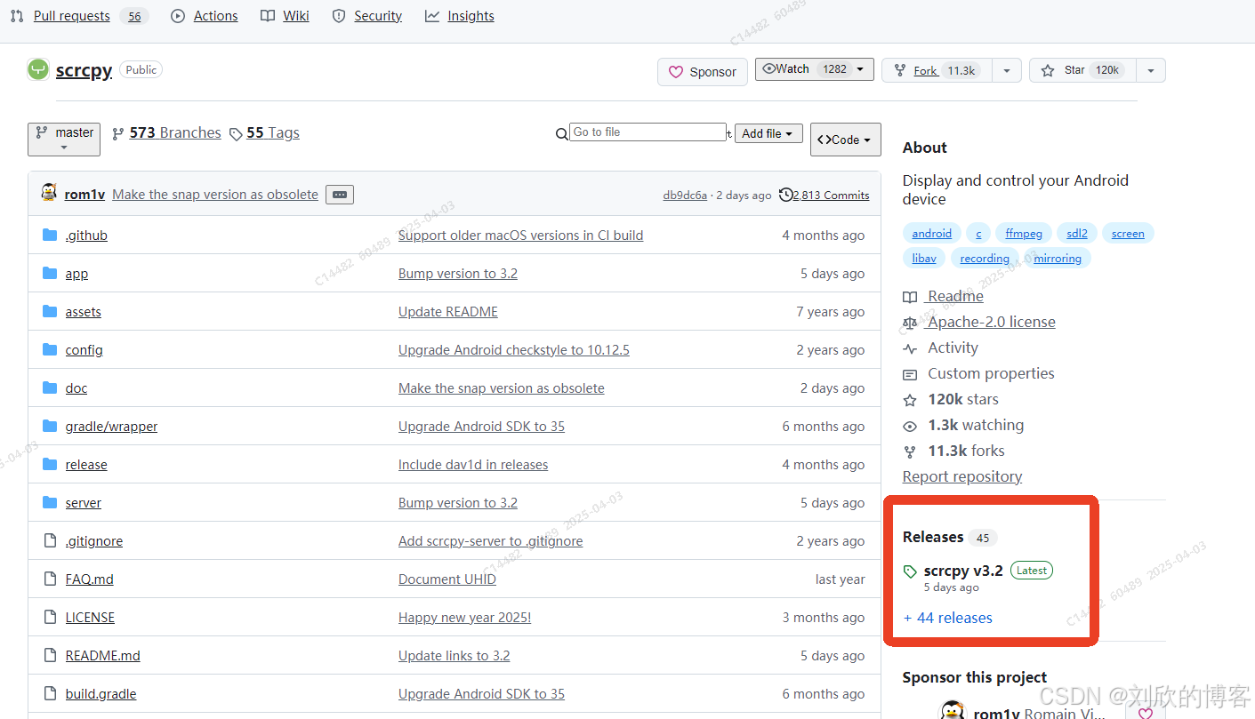Select the screen topic tag

point(1128,233)
